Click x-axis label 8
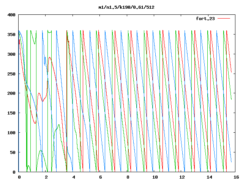Viewport: 243px width, 182px height. pyautogui.click(x=128, y=177)
